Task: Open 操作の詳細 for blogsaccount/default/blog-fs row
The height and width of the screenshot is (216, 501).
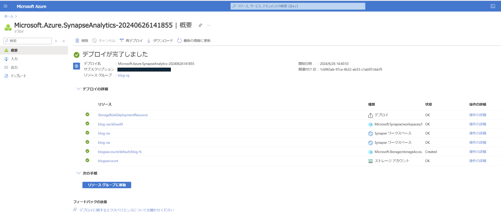Action: 478,152
